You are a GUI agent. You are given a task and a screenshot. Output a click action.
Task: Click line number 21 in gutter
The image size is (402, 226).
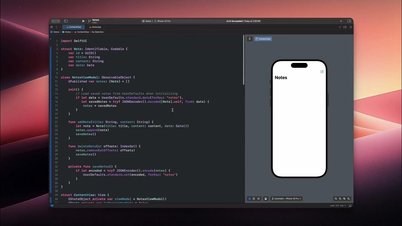pyautogui.click(x=56, y=122)
